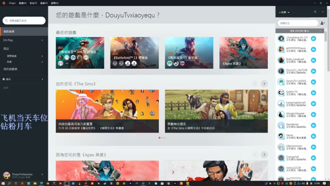Image resolution: width=330 pixels, height=186 pixels.
Task: Open the Sims 八折優惠 promo card
Action: tap(107, 111)
